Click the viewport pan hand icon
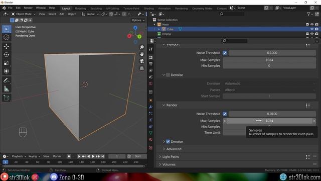Viewport: 321px width, 181px height. (141, 54)
